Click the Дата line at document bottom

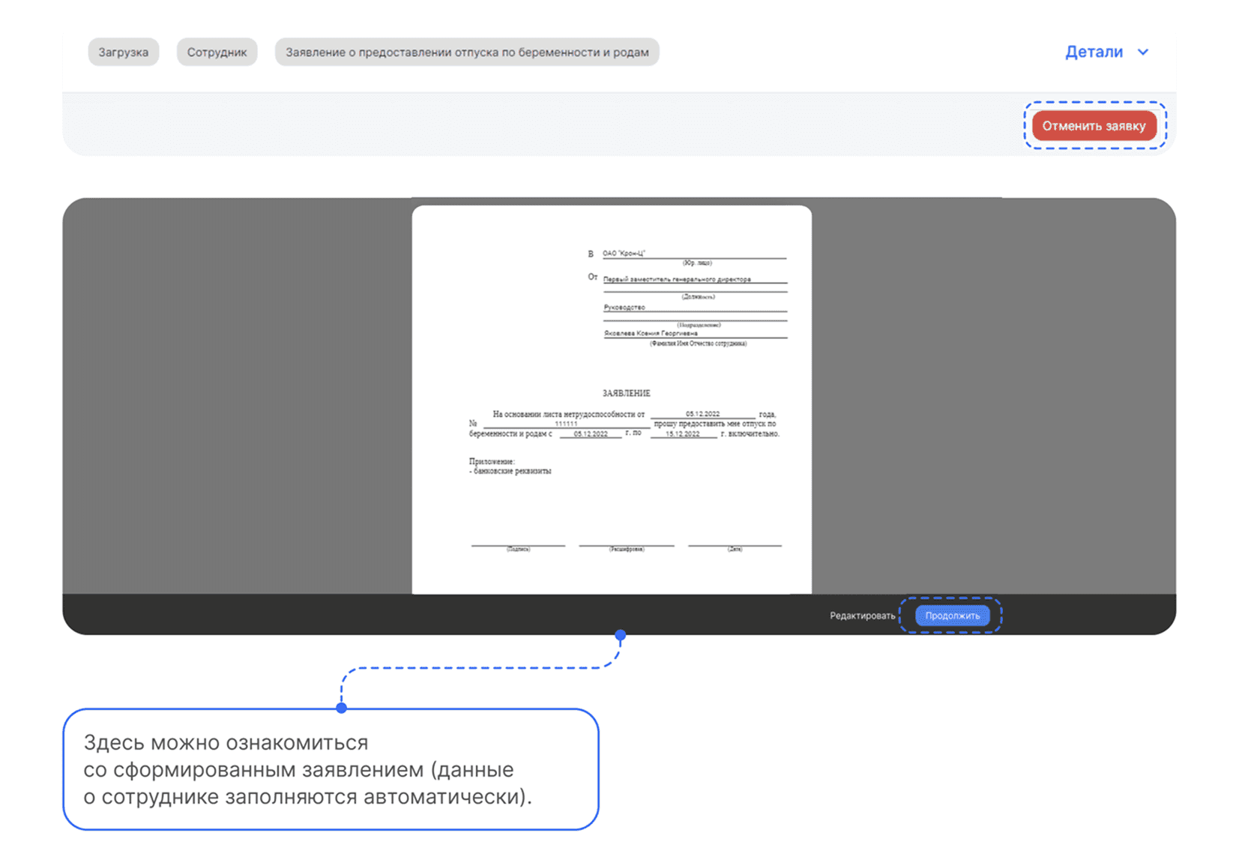(735, 546)
